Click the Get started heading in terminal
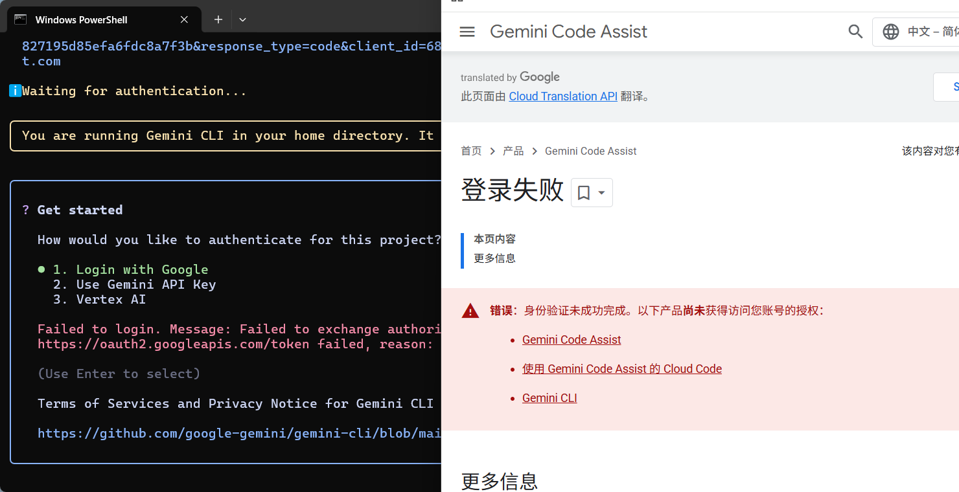 pos(80,210)
